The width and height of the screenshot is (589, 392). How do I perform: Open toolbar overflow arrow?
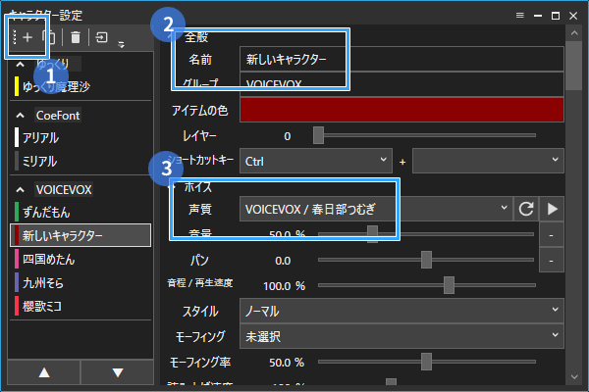pos(121,45)
